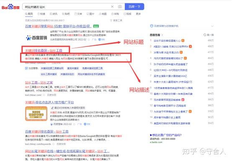
Task: Open hot search item 4 about 冯巩
Action: pos(168,59)
